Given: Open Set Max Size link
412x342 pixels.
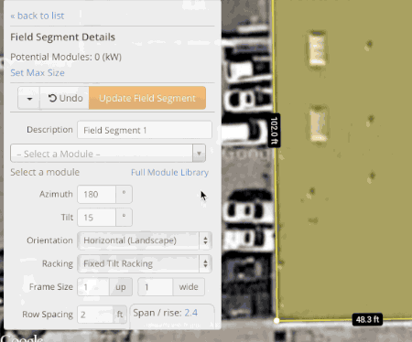Looking at the screenshot, I should click(x=38, y=73).
